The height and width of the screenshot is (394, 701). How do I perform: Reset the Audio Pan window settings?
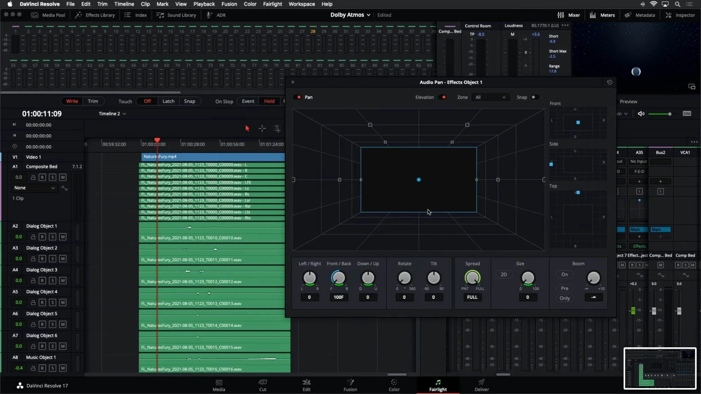coord(609,82)
